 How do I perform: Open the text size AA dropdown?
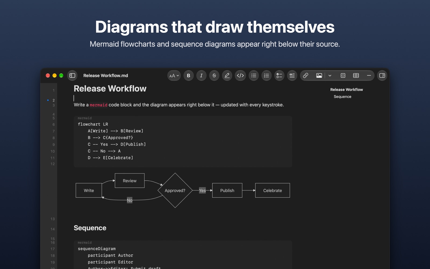tap(174, 76)
